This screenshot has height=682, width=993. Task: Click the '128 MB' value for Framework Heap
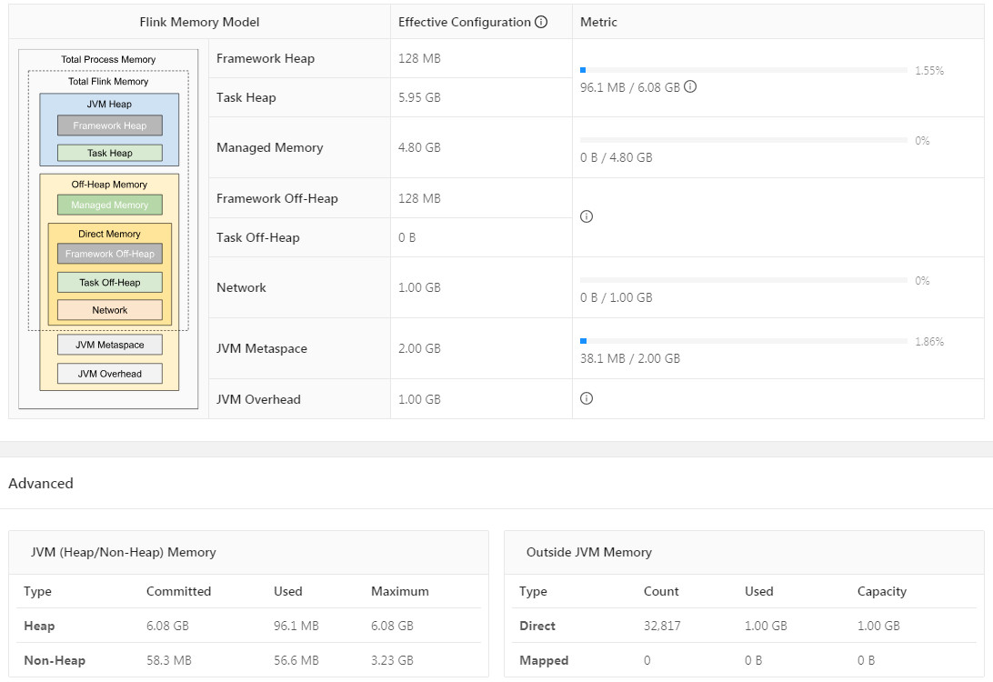[419, 58]
